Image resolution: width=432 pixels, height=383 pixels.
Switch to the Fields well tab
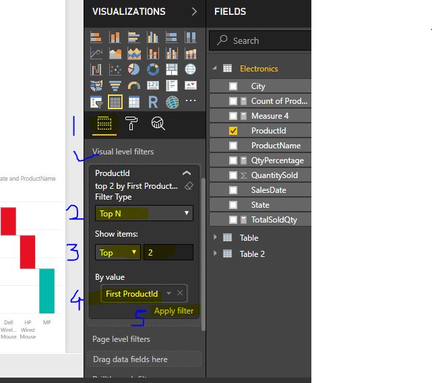104,123
